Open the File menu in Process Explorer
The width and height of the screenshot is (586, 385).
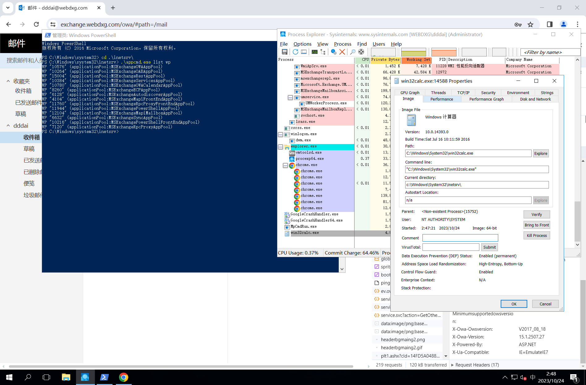(x=283, y=44)
